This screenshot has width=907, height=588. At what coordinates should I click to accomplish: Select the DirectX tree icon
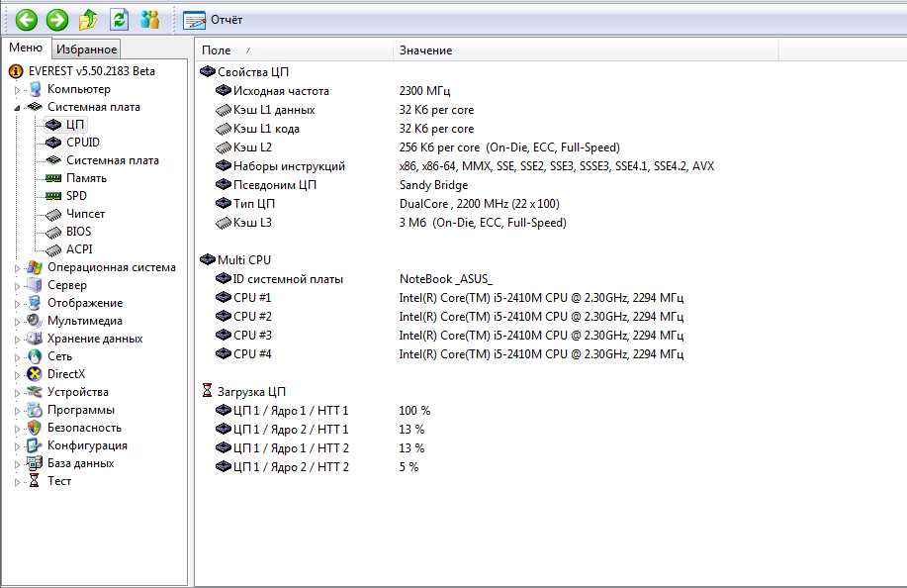pos(36,374)
